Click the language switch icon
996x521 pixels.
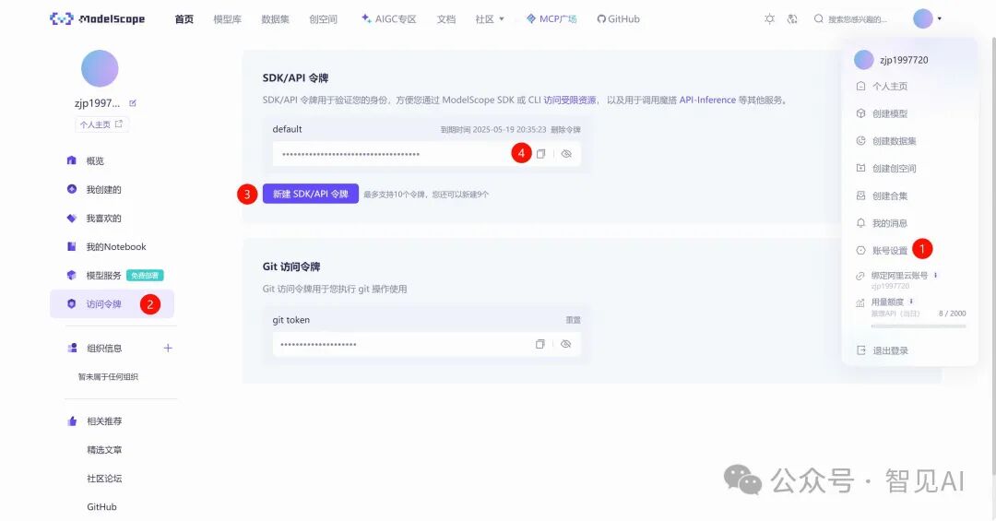click(792, 19)
